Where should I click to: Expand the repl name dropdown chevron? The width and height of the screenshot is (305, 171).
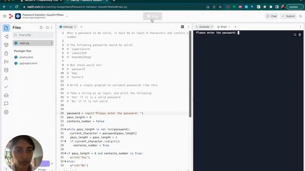tap(67, 16)
